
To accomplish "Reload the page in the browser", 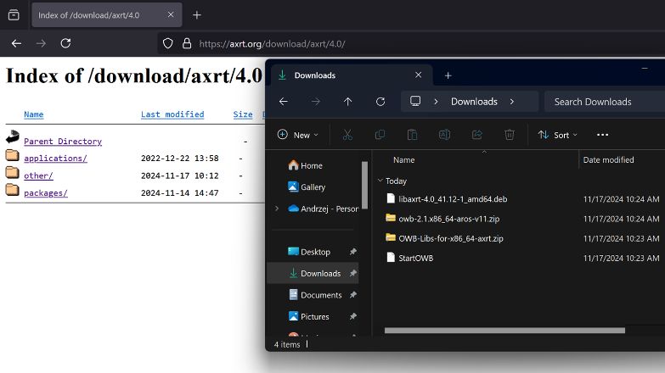I will click(65, 43).
